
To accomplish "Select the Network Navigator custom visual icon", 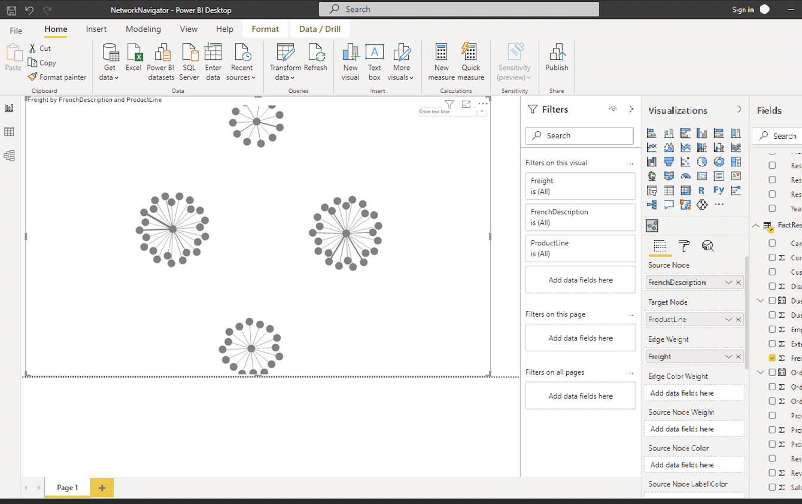I will (x=652, y=226).
